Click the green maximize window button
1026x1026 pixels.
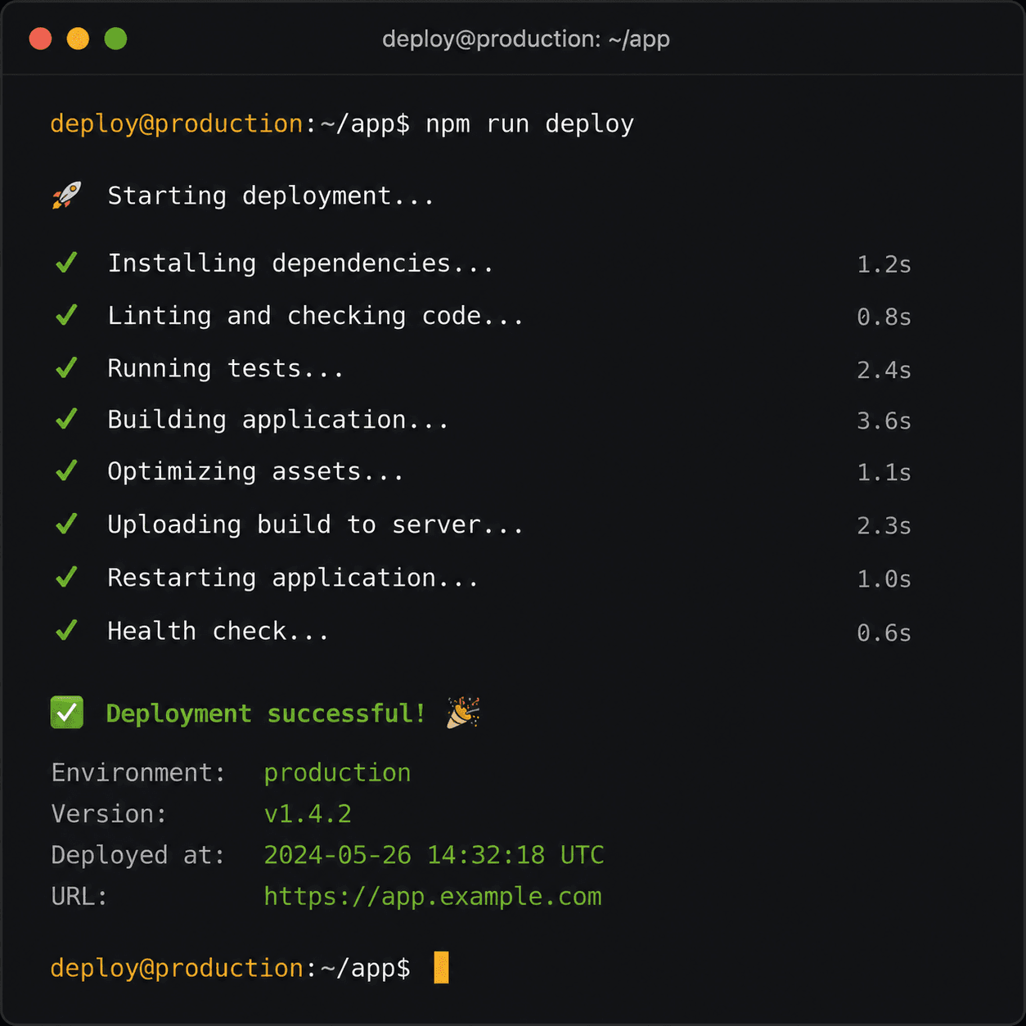(115, 38)
